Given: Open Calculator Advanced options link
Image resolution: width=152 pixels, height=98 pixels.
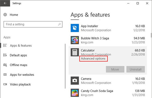Looking at the screenshot, I should tap(93, 59).
